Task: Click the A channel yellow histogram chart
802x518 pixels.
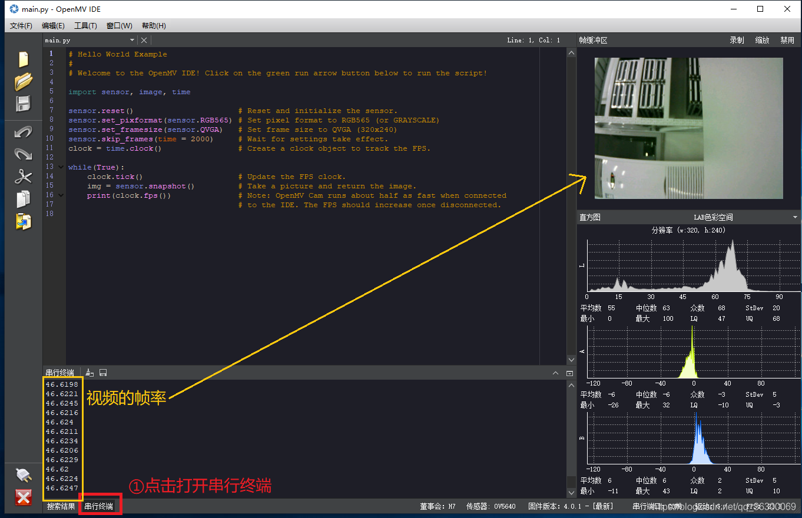Action: click(694, 352)
